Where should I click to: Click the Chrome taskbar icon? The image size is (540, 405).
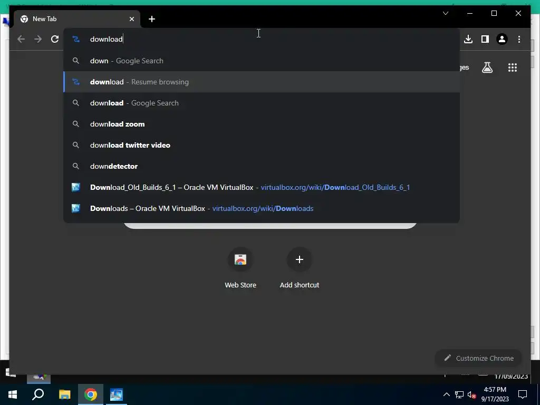(91, 394)
